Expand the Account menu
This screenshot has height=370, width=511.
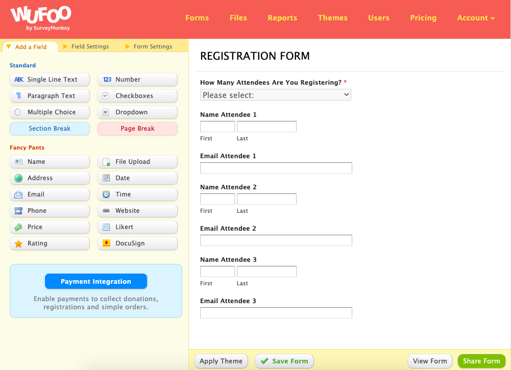[476, 18]
